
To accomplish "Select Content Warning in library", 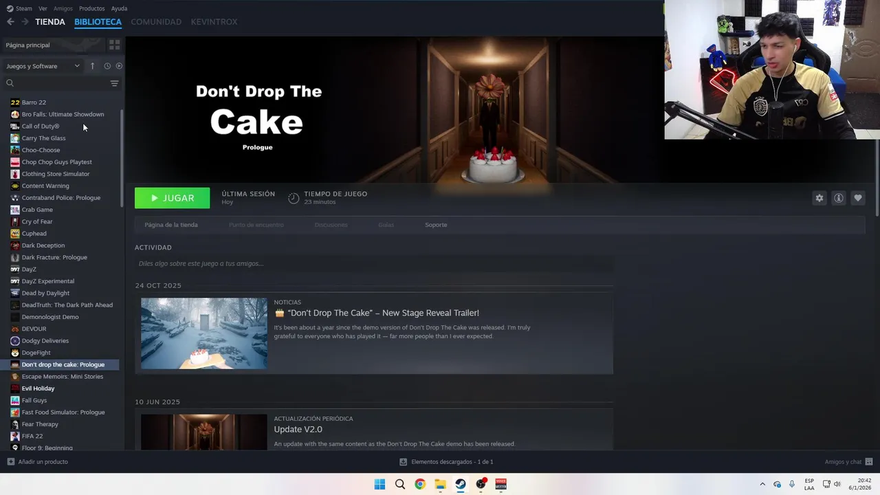I will coord(45,186).
